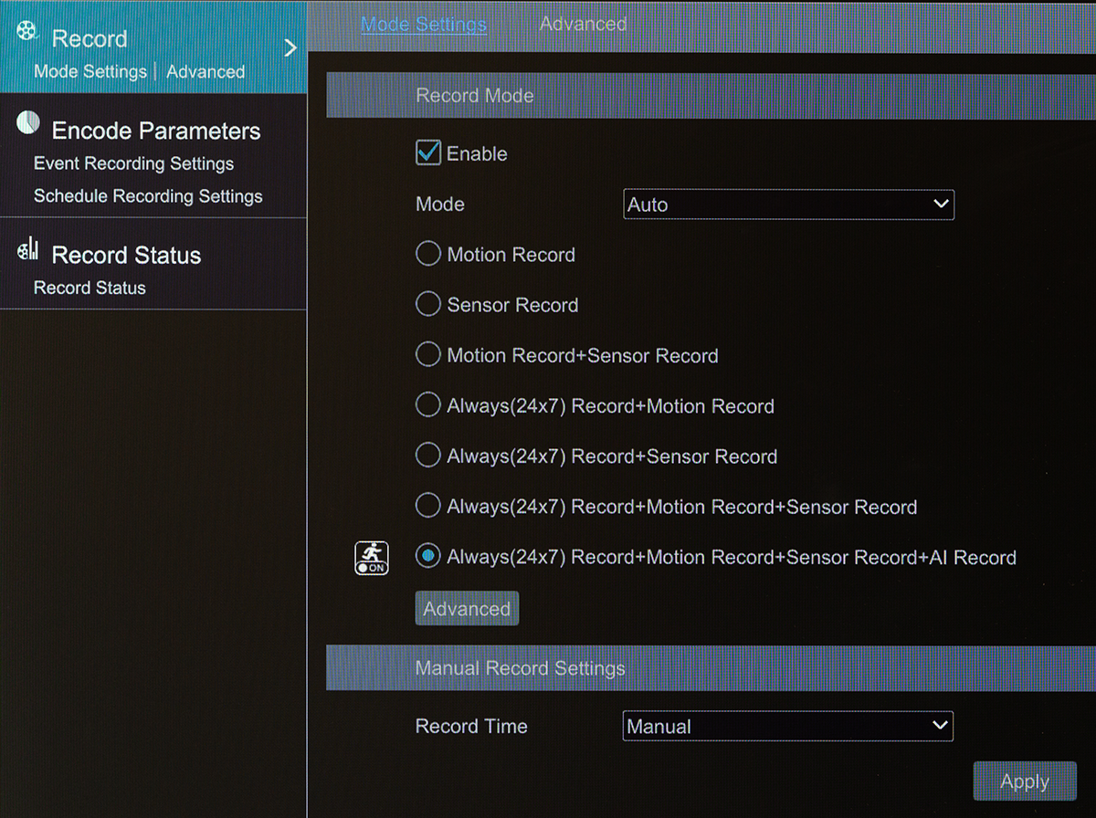Open the Mode dropdown showing Auto
Image resolution: width=1096 pixels, height=818 pixels.
(787, 204)
